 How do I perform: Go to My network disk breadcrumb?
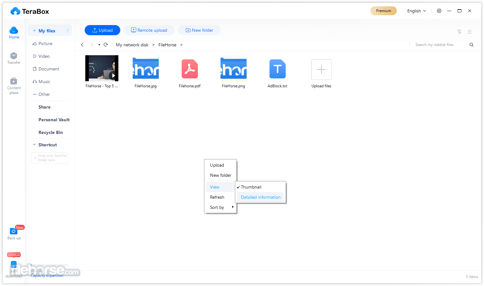click(x=132, y=45)
